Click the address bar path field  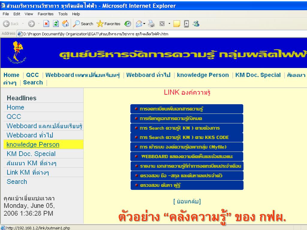click(x=162, y=34)
